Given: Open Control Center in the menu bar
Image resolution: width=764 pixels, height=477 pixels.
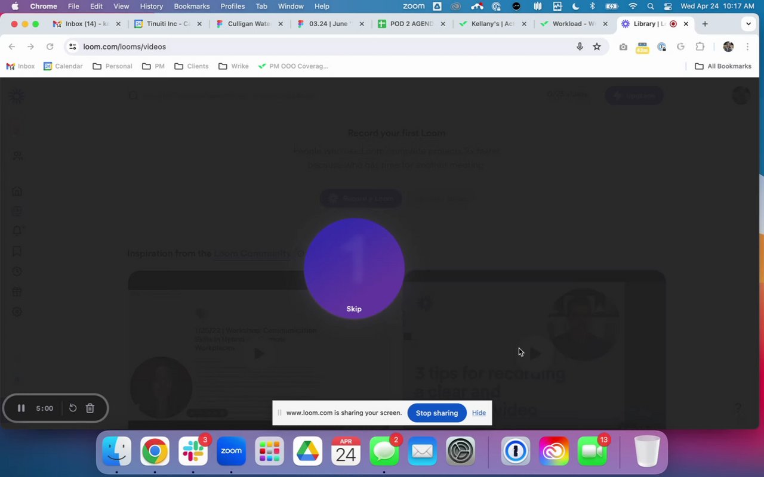Looking at the screenshot, I should (667, 6).
